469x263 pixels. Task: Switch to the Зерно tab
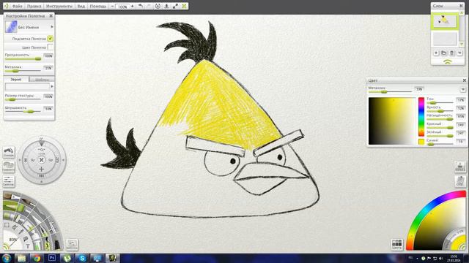click(x=16, y=80)
